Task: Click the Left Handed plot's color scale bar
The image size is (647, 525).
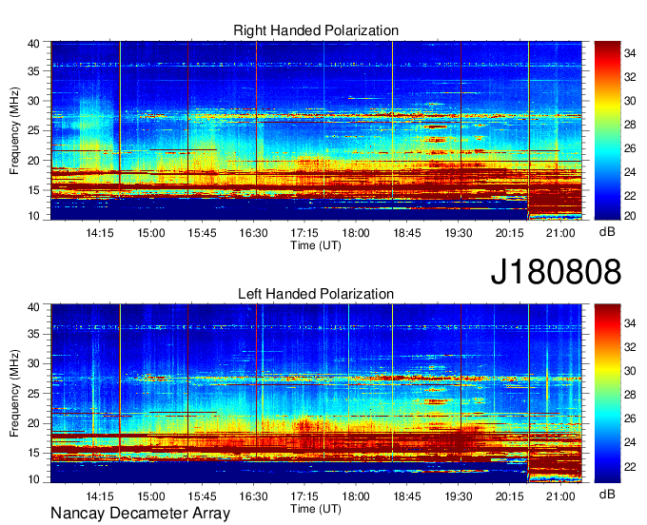Action: [607, 394]
